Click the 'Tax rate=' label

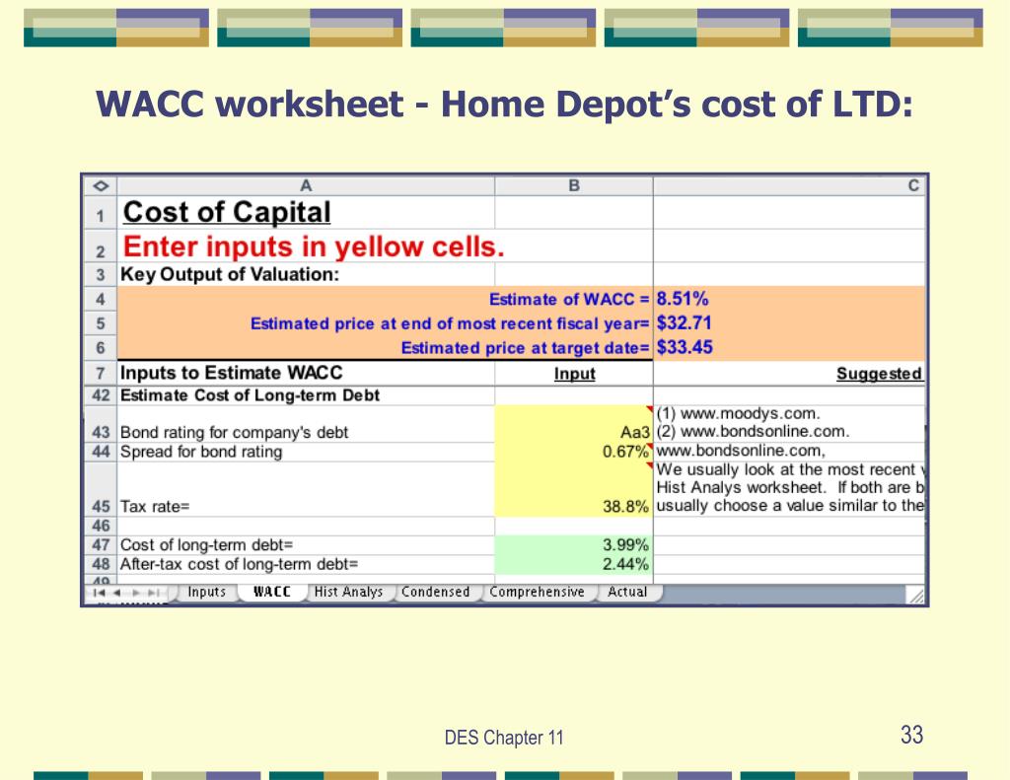[x=155, y=507]
